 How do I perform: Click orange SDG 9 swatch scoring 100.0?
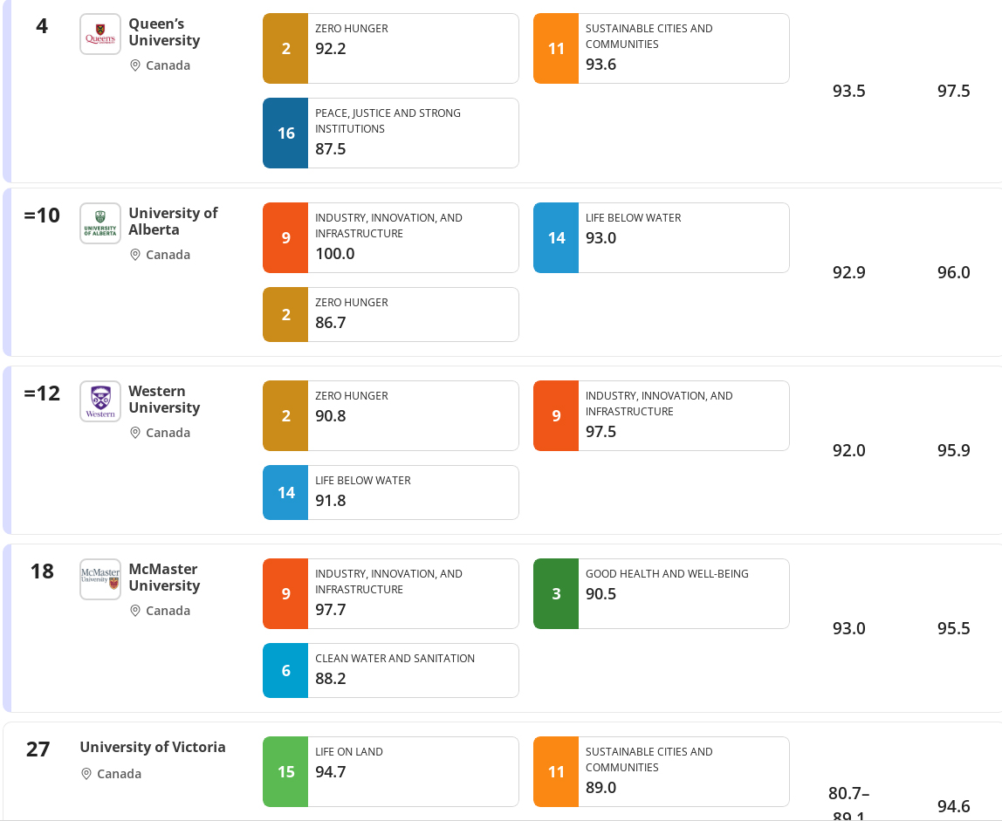pos(285,237)
